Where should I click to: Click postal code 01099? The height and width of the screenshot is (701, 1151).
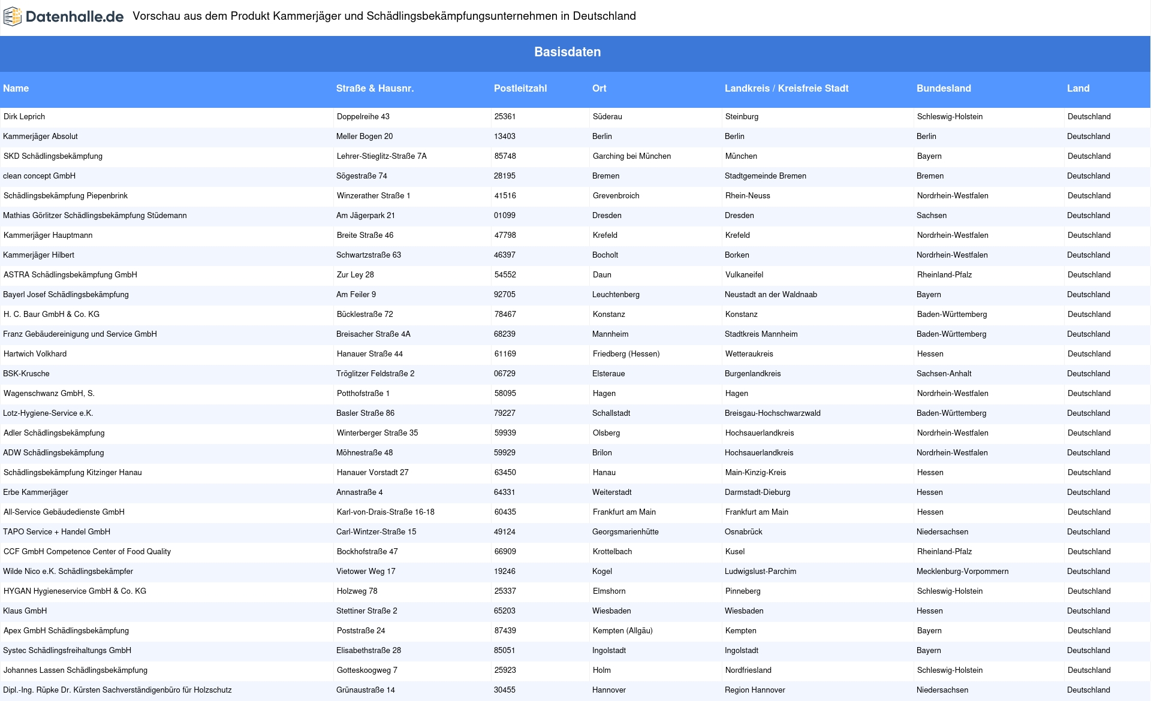point(505,216)
